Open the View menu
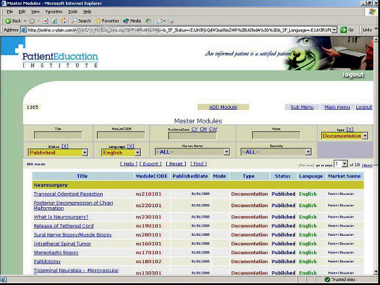Screen dimensions: 380x285 (36, 11)
